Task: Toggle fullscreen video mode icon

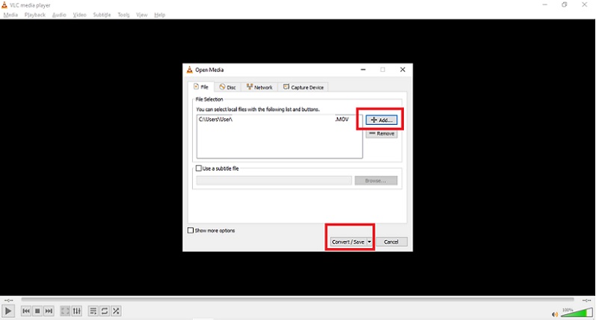Action: point(65,311)
